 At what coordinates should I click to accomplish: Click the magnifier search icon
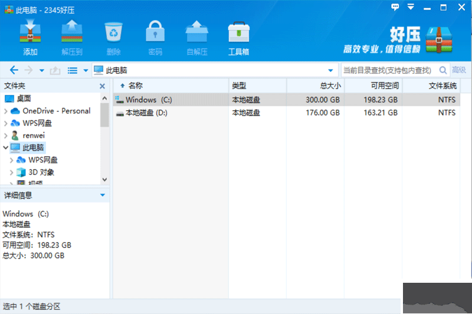coord(443,70)
